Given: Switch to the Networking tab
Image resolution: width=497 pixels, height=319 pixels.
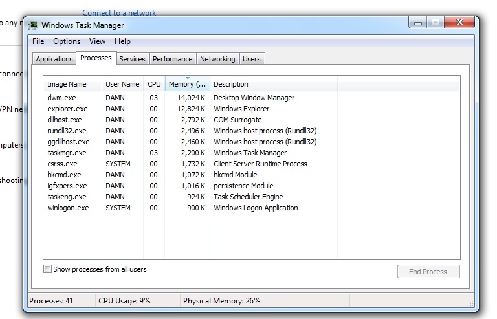Looking at the screenshot, I should click(217, 59).
